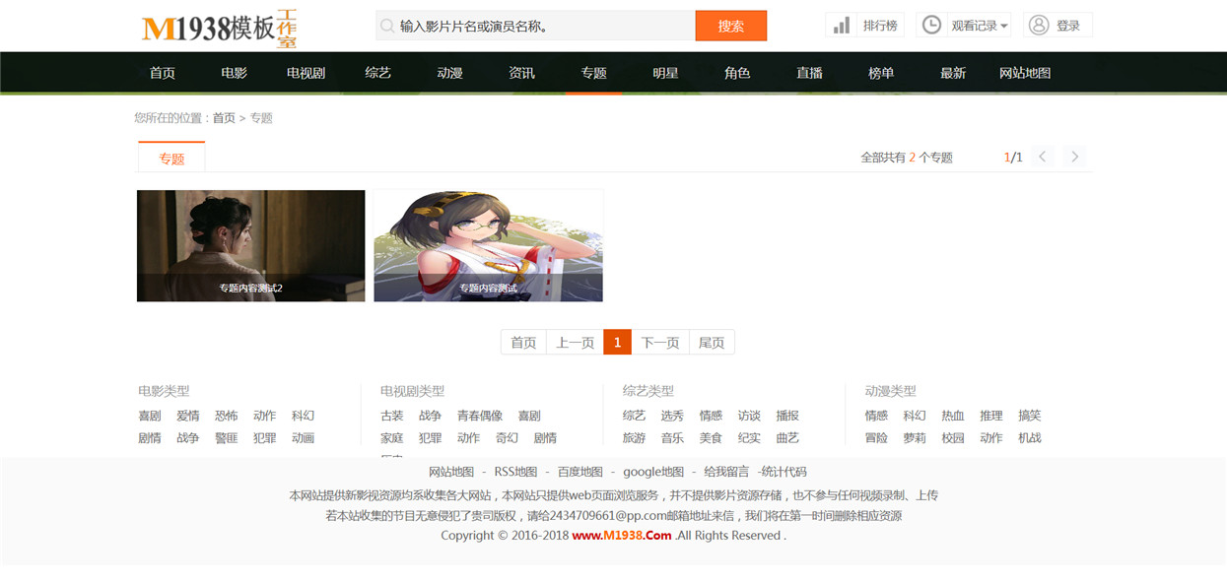This screenshot has height=584, width=1227.
Task: Open 萝莉 under 动漫类型
Action: [x=915, y=438]
